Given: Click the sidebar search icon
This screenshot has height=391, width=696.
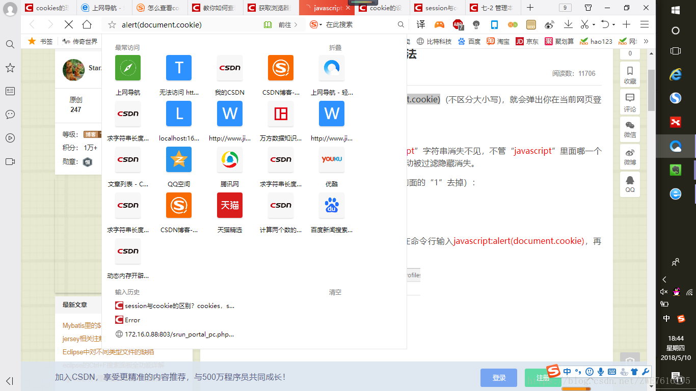Looking at the screenshot, I should click(x=10, y=45).
